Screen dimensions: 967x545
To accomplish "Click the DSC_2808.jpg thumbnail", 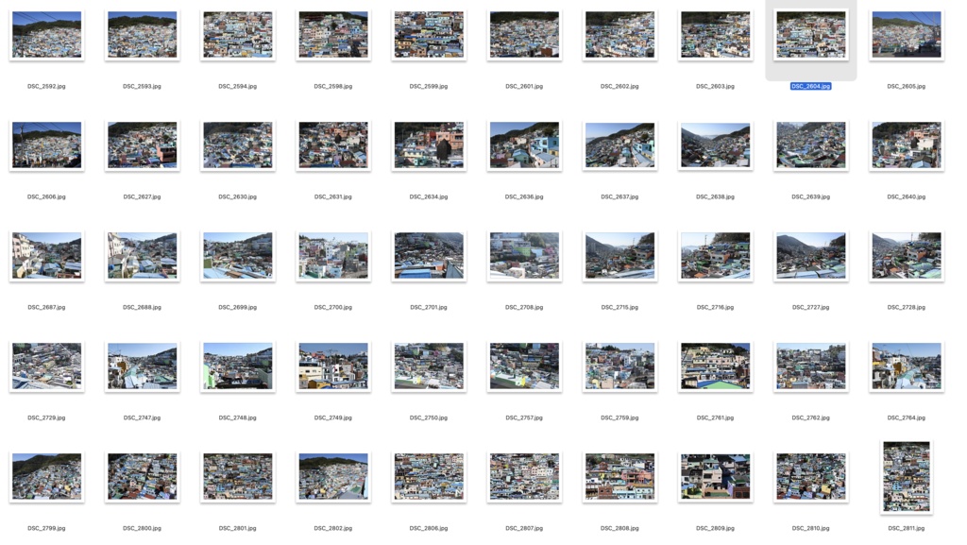I will tap(619, 477).
